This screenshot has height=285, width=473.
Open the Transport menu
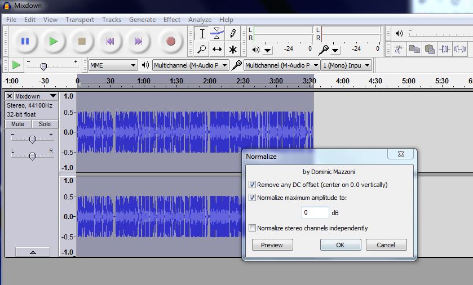[79, 20]
